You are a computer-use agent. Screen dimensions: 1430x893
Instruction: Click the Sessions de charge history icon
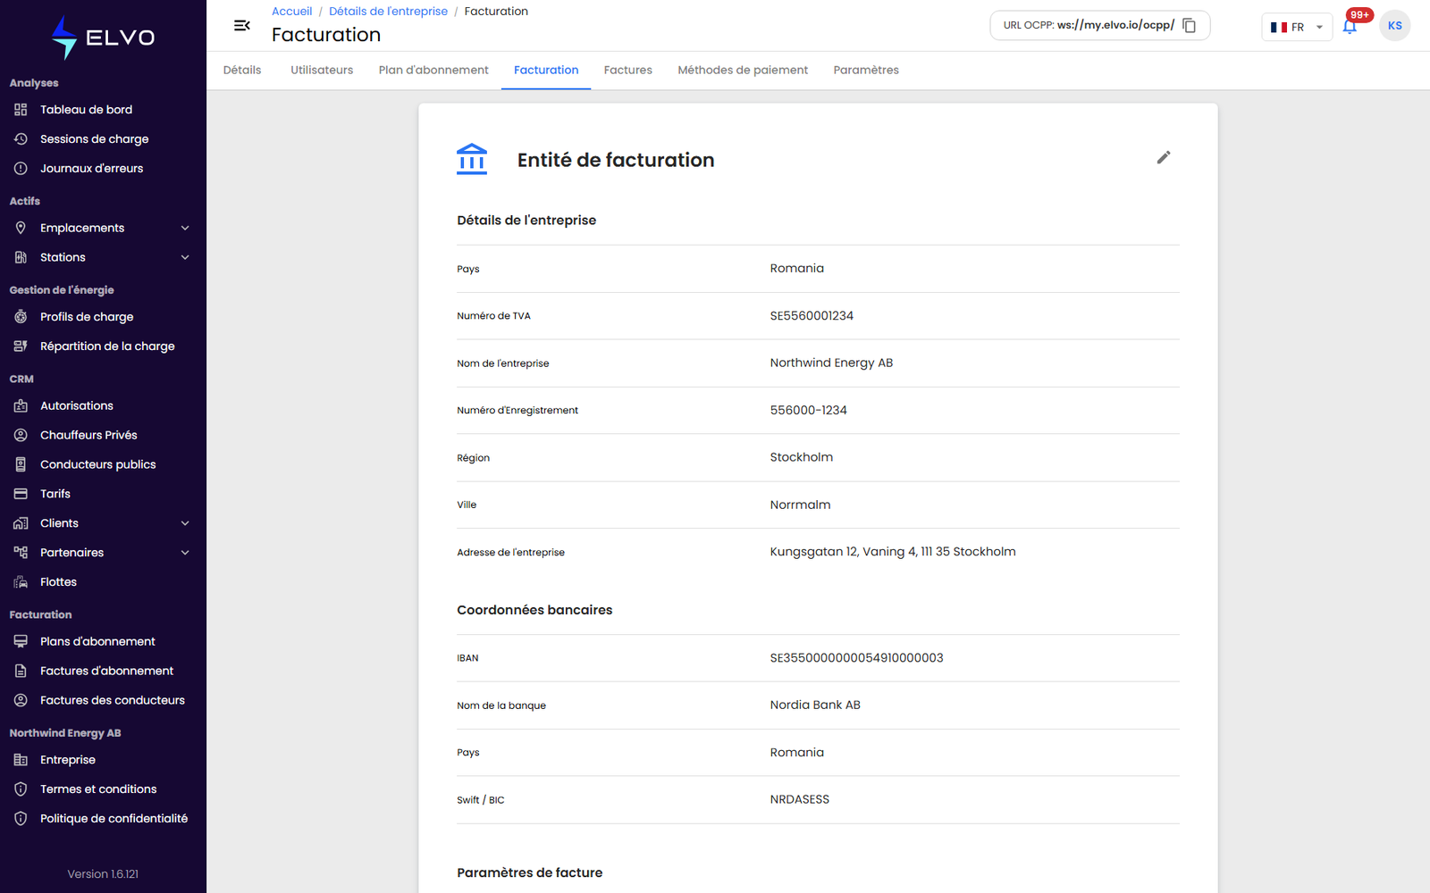[x=21, y=139]
